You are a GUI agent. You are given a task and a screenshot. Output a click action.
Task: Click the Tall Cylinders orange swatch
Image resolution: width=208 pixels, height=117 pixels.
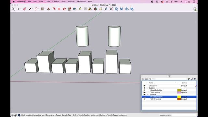pos(179,99)
